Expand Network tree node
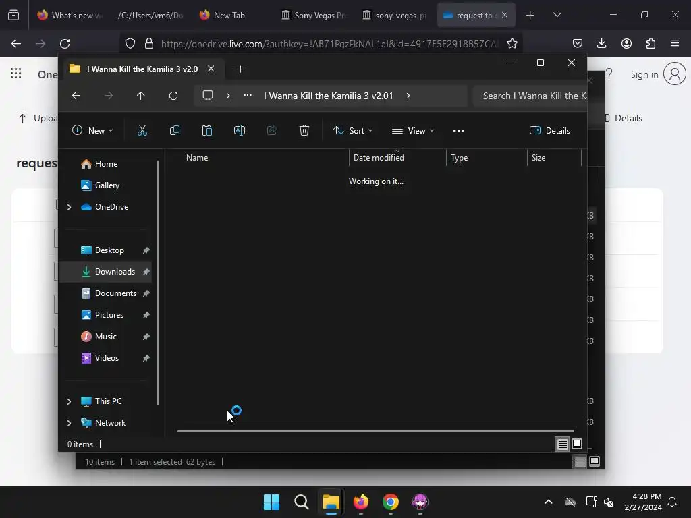 click(x=70, y=423)
